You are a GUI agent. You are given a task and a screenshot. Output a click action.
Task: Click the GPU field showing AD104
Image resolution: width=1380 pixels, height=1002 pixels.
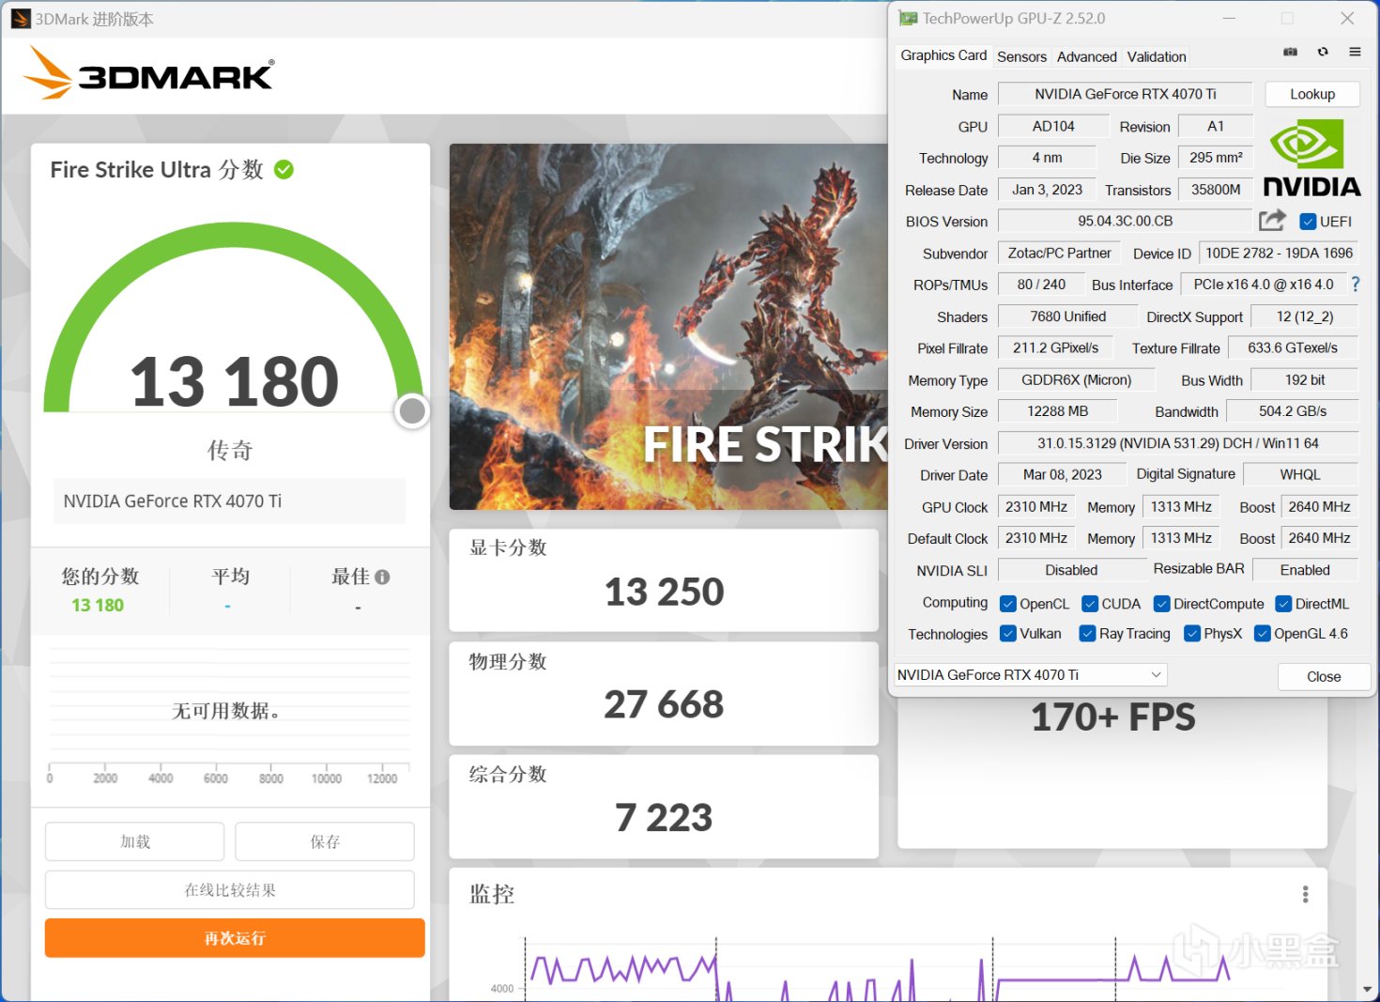[x=1053, y=126]
